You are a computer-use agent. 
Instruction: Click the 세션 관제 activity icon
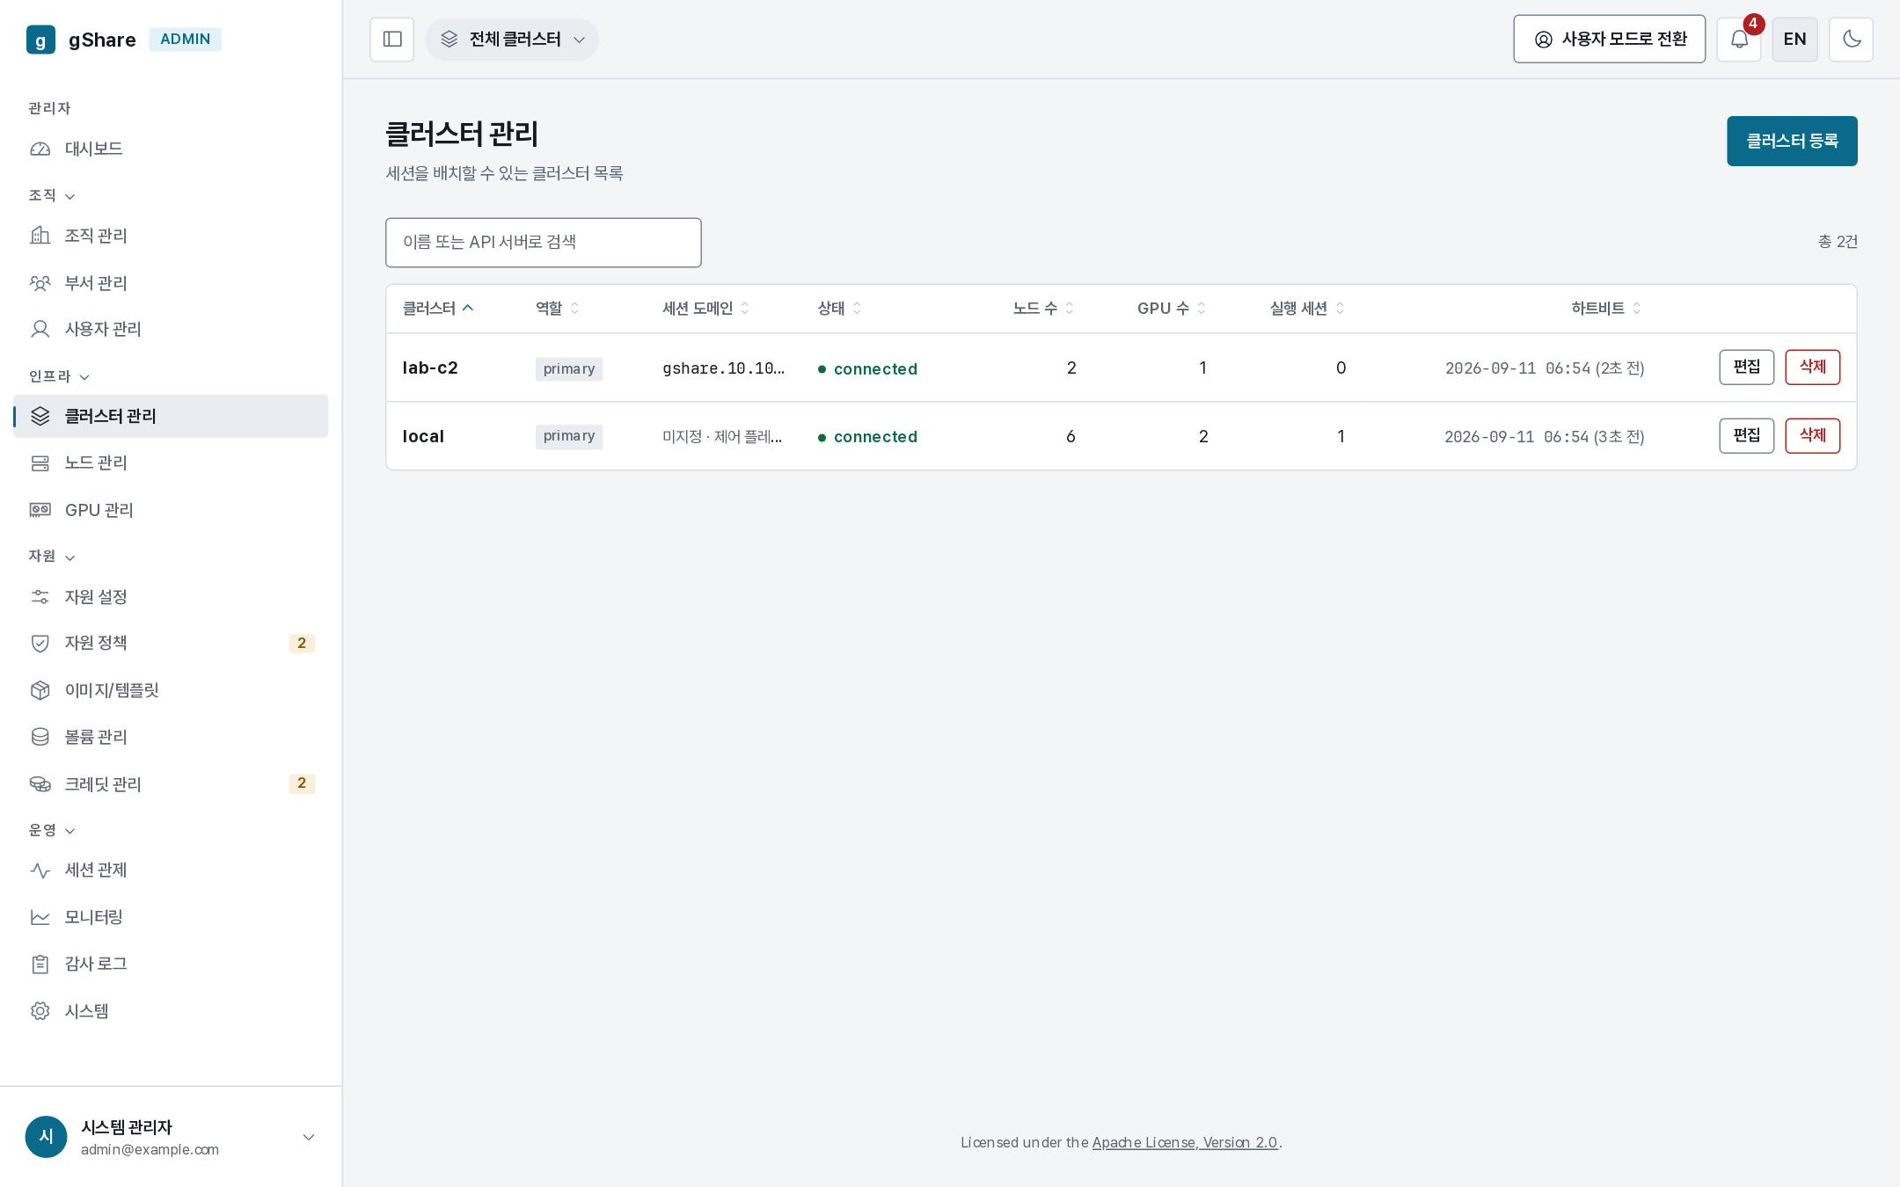[40, 870]
